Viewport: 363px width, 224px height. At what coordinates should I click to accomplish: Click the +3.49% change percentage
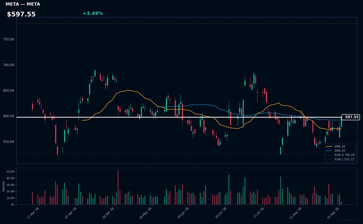click(93, 13)
